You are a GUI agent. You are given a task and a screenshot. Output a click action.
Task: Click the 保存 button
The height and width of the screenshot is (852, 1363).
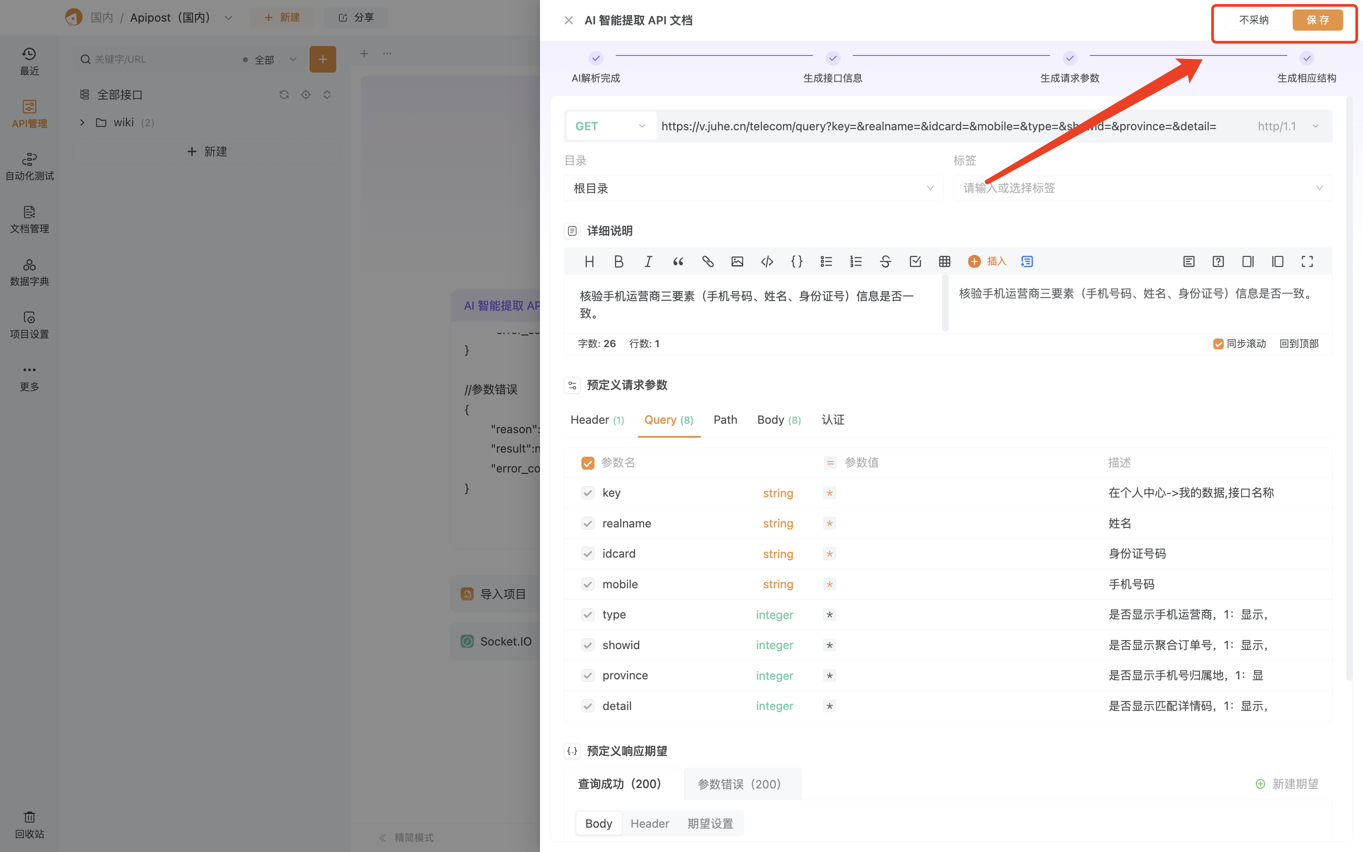tap(1318, 20)
